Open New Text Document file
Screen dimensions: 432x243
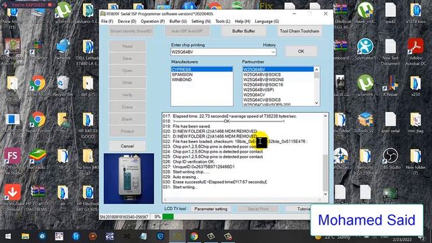390,52
